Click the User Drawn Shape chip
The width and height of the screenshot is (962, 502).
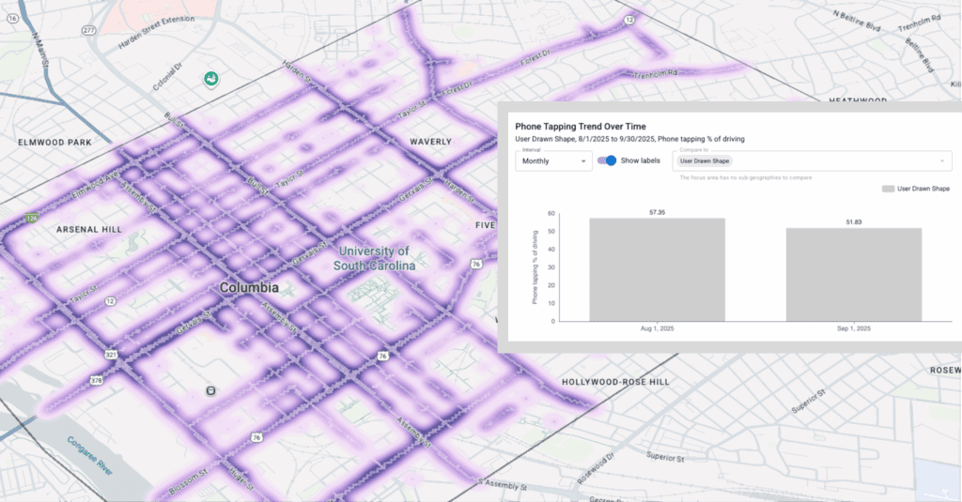705,161
